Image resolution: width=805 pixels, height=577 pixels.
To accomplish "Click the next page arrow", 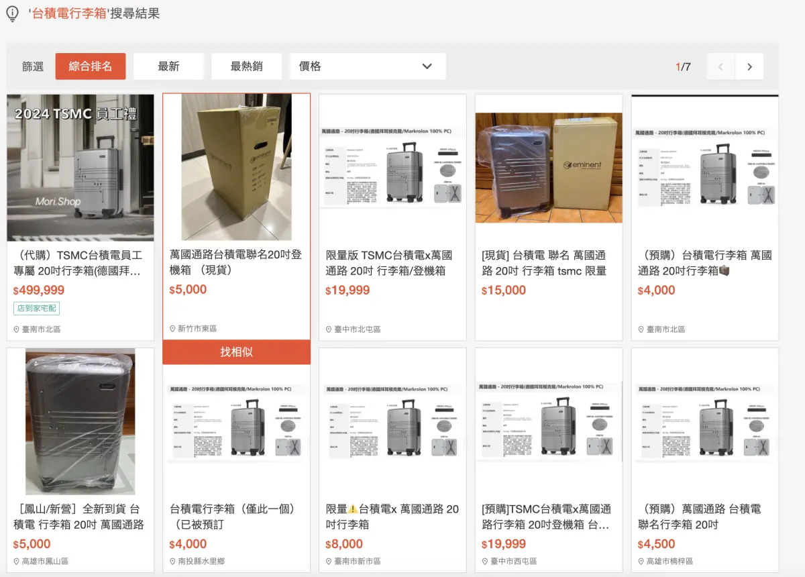I will pyautogui.click(x=750, y=66).
